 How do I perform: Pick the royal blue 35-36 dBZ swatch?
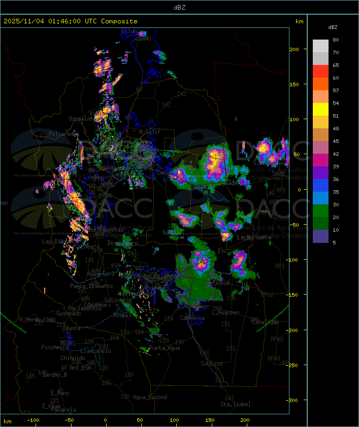pos(320,185)
